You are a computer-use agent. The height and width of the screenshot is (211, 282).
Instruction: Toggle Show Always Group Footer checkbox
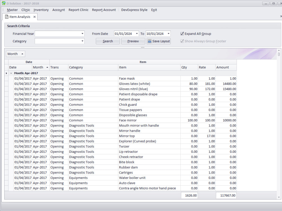point(182,41)
